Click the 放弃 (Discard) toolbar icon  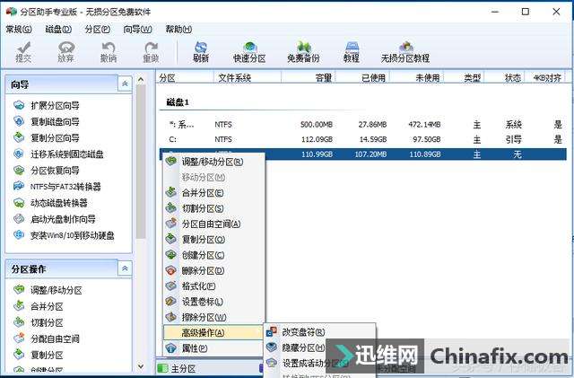(x=65, y=52)
